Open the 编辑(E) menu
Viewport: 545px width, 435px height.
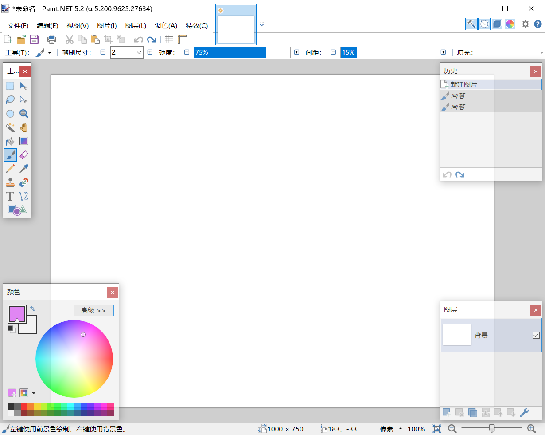coord(47,26)
